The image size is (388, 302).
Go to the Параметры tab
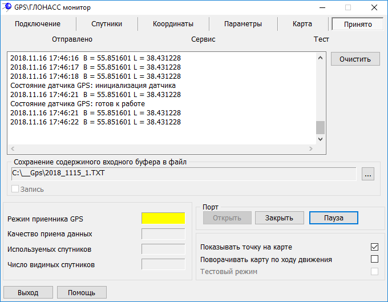243,24
